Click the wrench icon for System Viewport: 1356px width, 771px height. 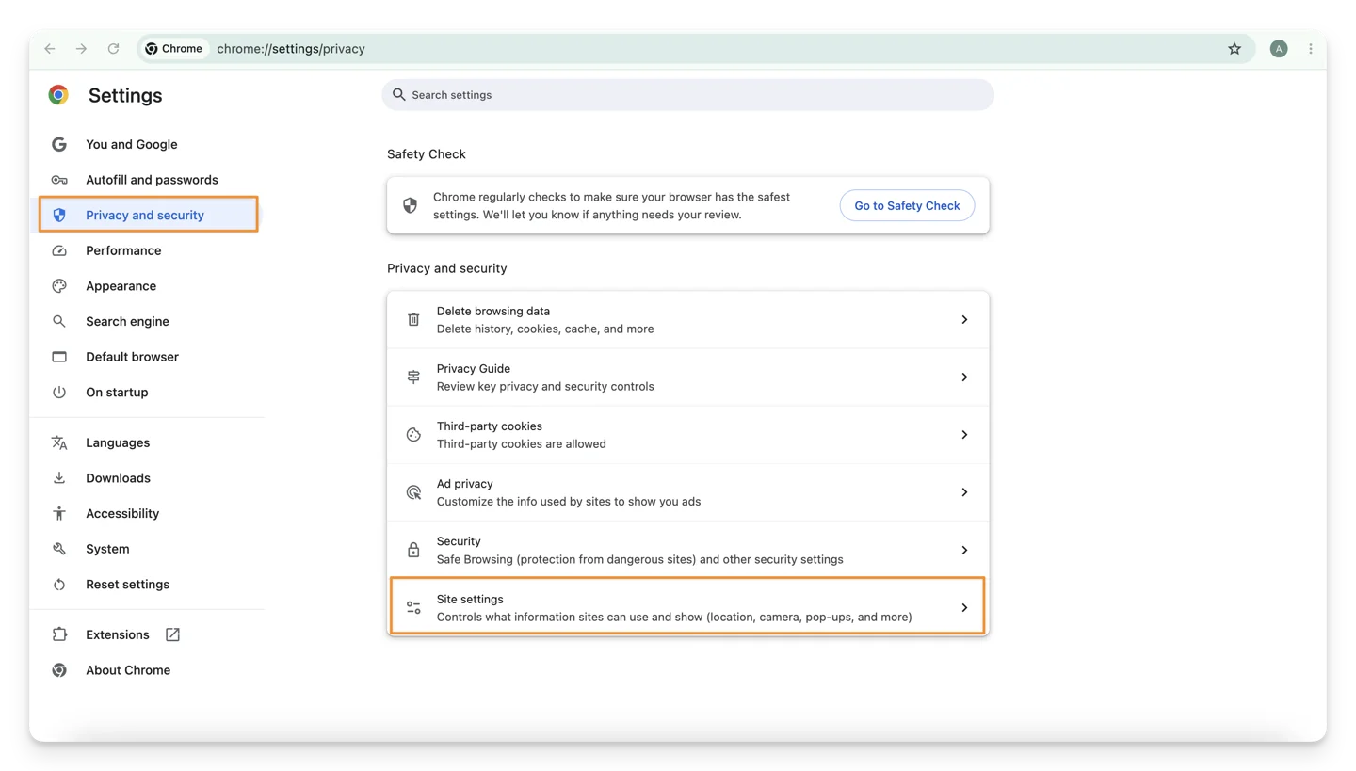pos(59,549)
